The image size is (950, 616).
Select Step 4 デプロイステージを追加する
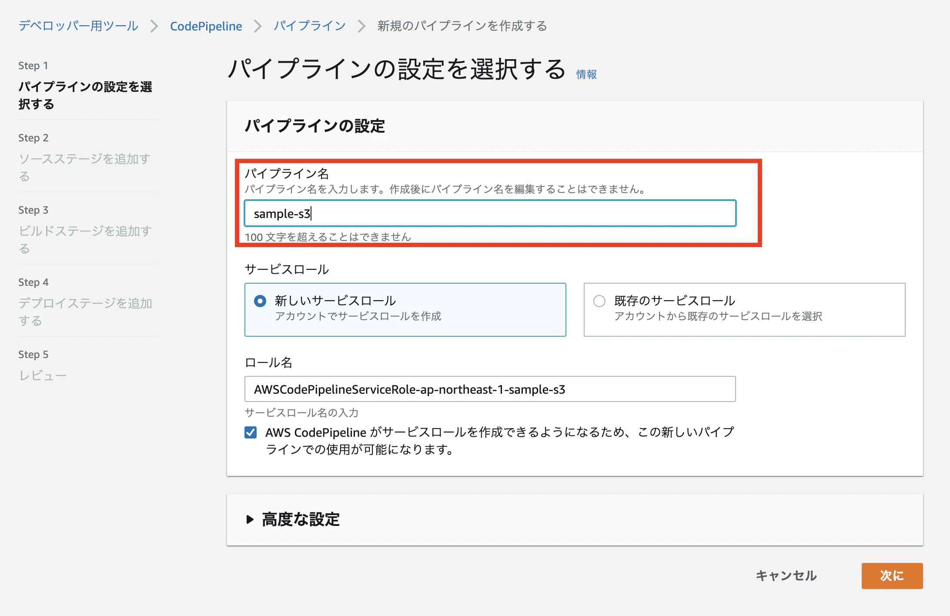(85, 312)
